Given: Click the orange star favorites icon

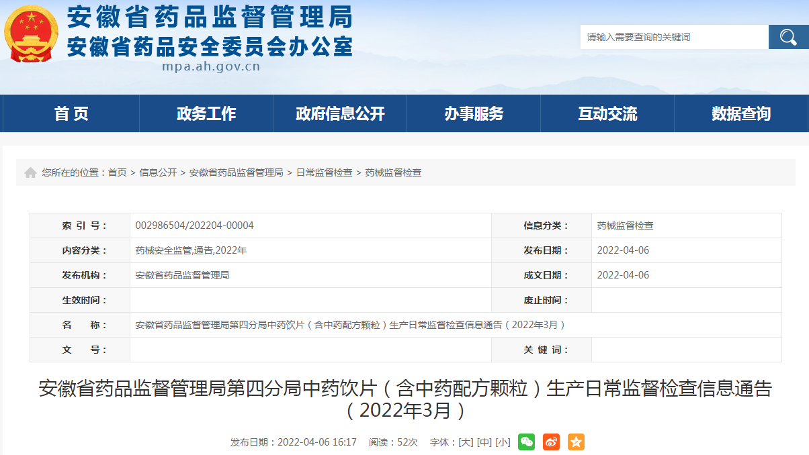Looking at the screenshot, I should (576, 442).
